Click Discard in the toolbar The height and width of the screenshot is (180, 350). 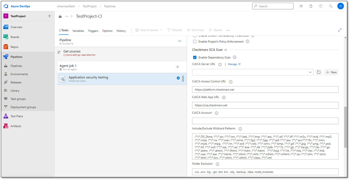(x=175, y=30)
